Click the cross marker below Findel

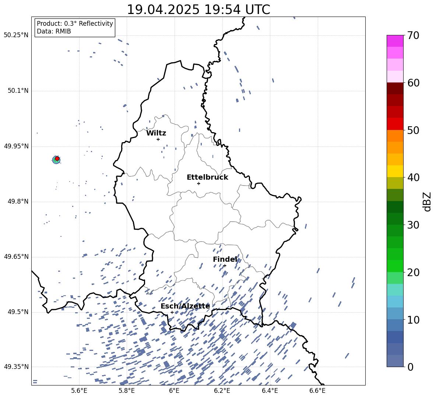click(225, 266)
